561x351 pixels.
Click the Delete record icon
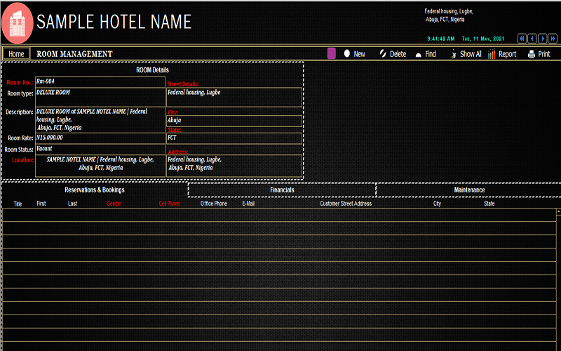pyautogui.click(x=383, y=53)
